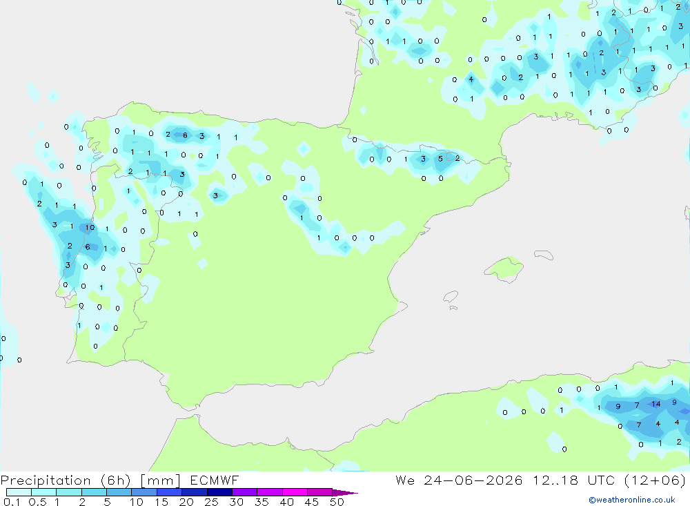
Task: Click the 2 to 5 mm legend color
Action: coord(94,492)
